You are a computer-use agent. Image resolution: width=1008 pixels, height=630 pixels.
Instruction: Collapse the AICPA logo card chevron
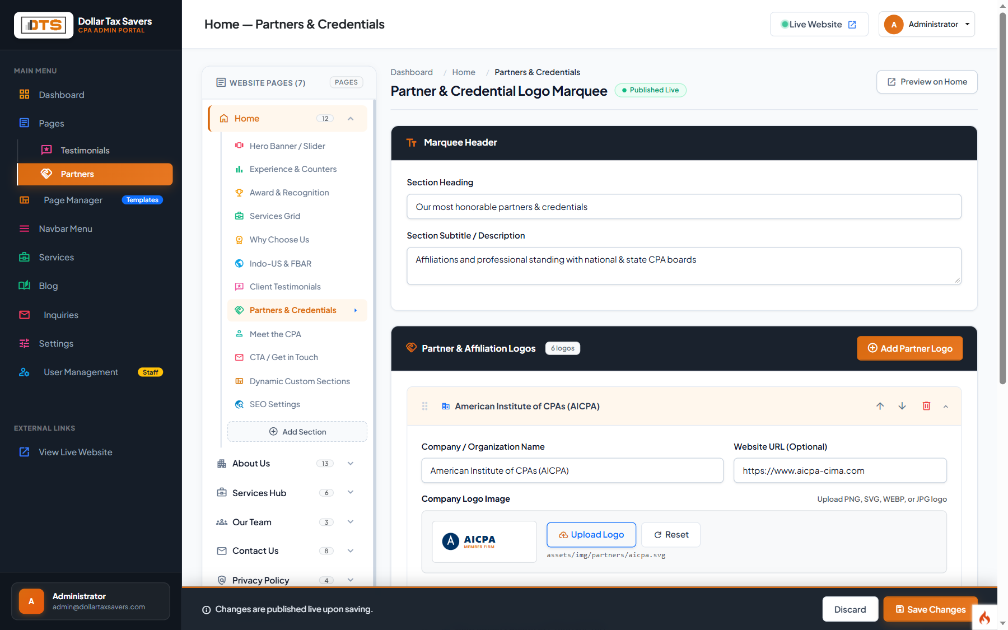(x=945, y=407)
